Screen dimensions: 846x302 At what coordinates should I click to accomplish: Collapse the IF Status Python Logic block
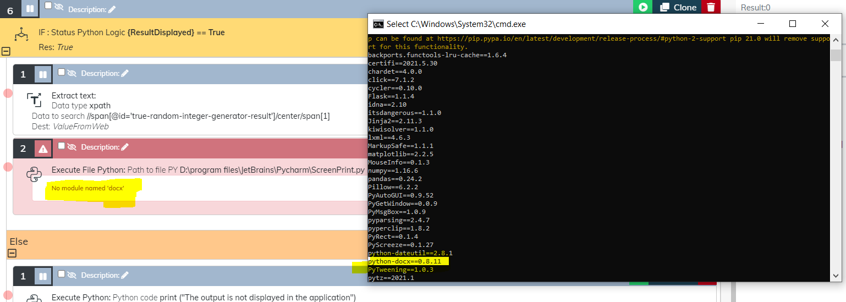(6, 51)
